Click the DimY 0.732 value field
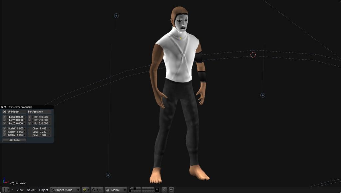The image size is (341, 193). tap(39, 132)
